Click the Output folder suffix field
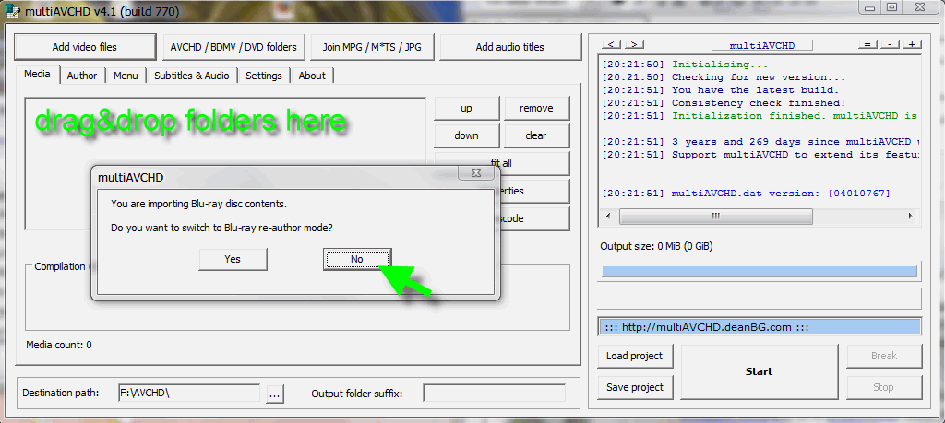This screenshot has width=945, height=423. pos(494,394)
